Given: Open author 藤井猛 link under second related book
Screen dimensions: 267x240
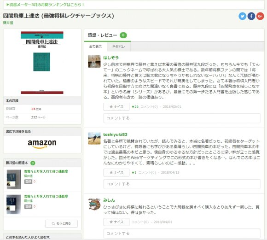Looking at the screenshot, I should (28, 201).
